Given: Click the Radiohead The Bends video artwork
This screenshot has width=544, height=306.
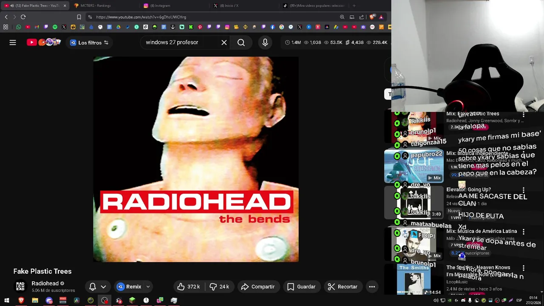Looking at the screenshot, I should pos(195,159).
